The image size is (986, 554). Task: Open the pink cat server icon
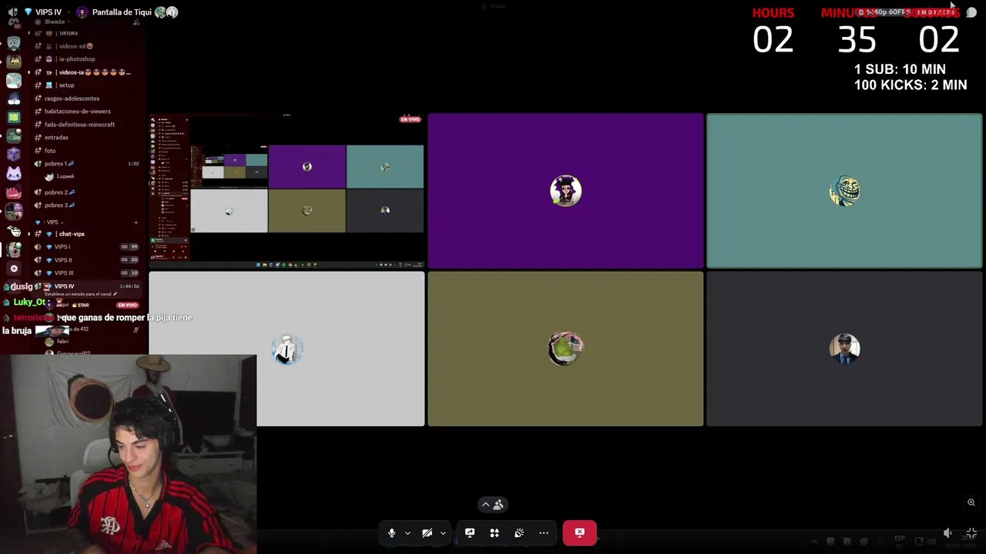pos(14,174)
